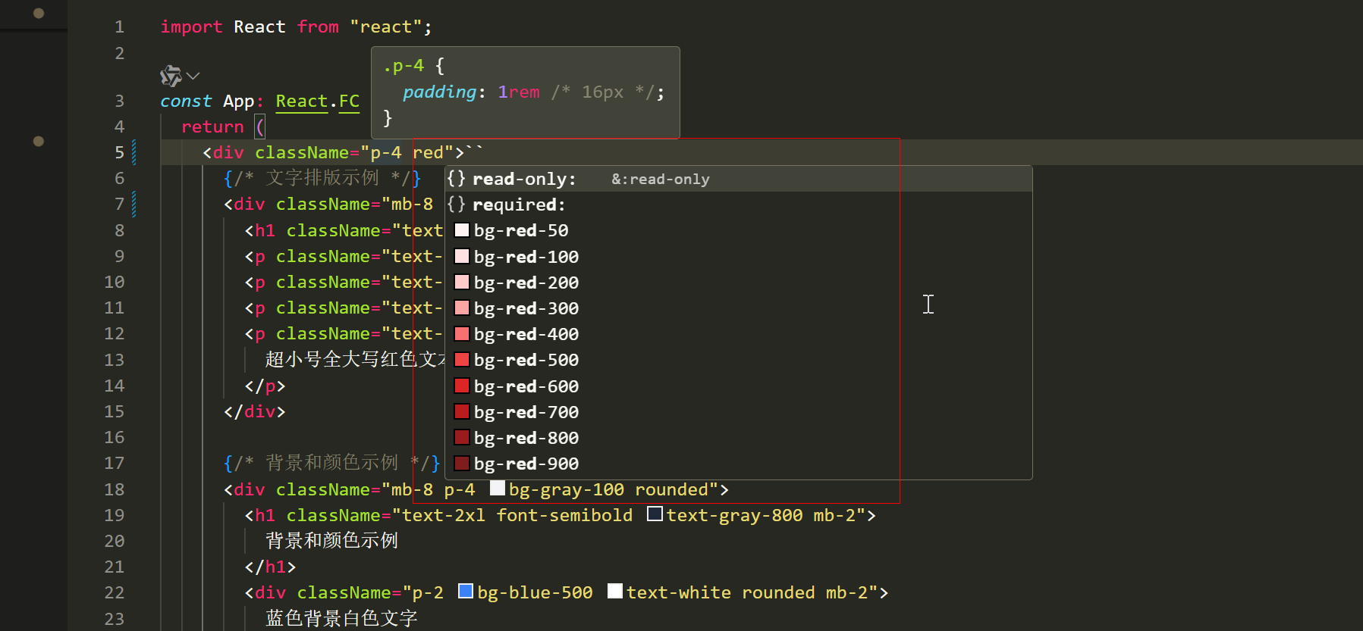Viewport: 1363px width, 631px height.
Task: Click the word red in line 5 className
Action: tap(428, 152)
